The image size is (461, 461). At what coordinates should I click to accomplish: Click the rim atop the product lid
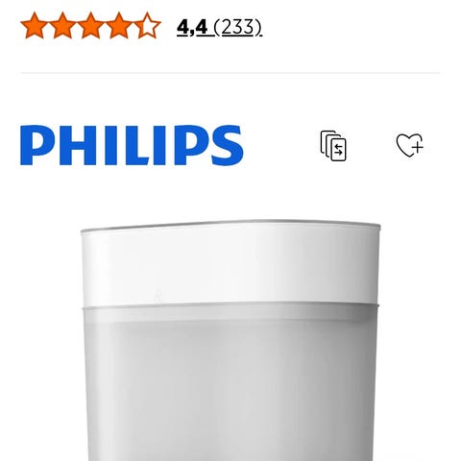(230, 225)
